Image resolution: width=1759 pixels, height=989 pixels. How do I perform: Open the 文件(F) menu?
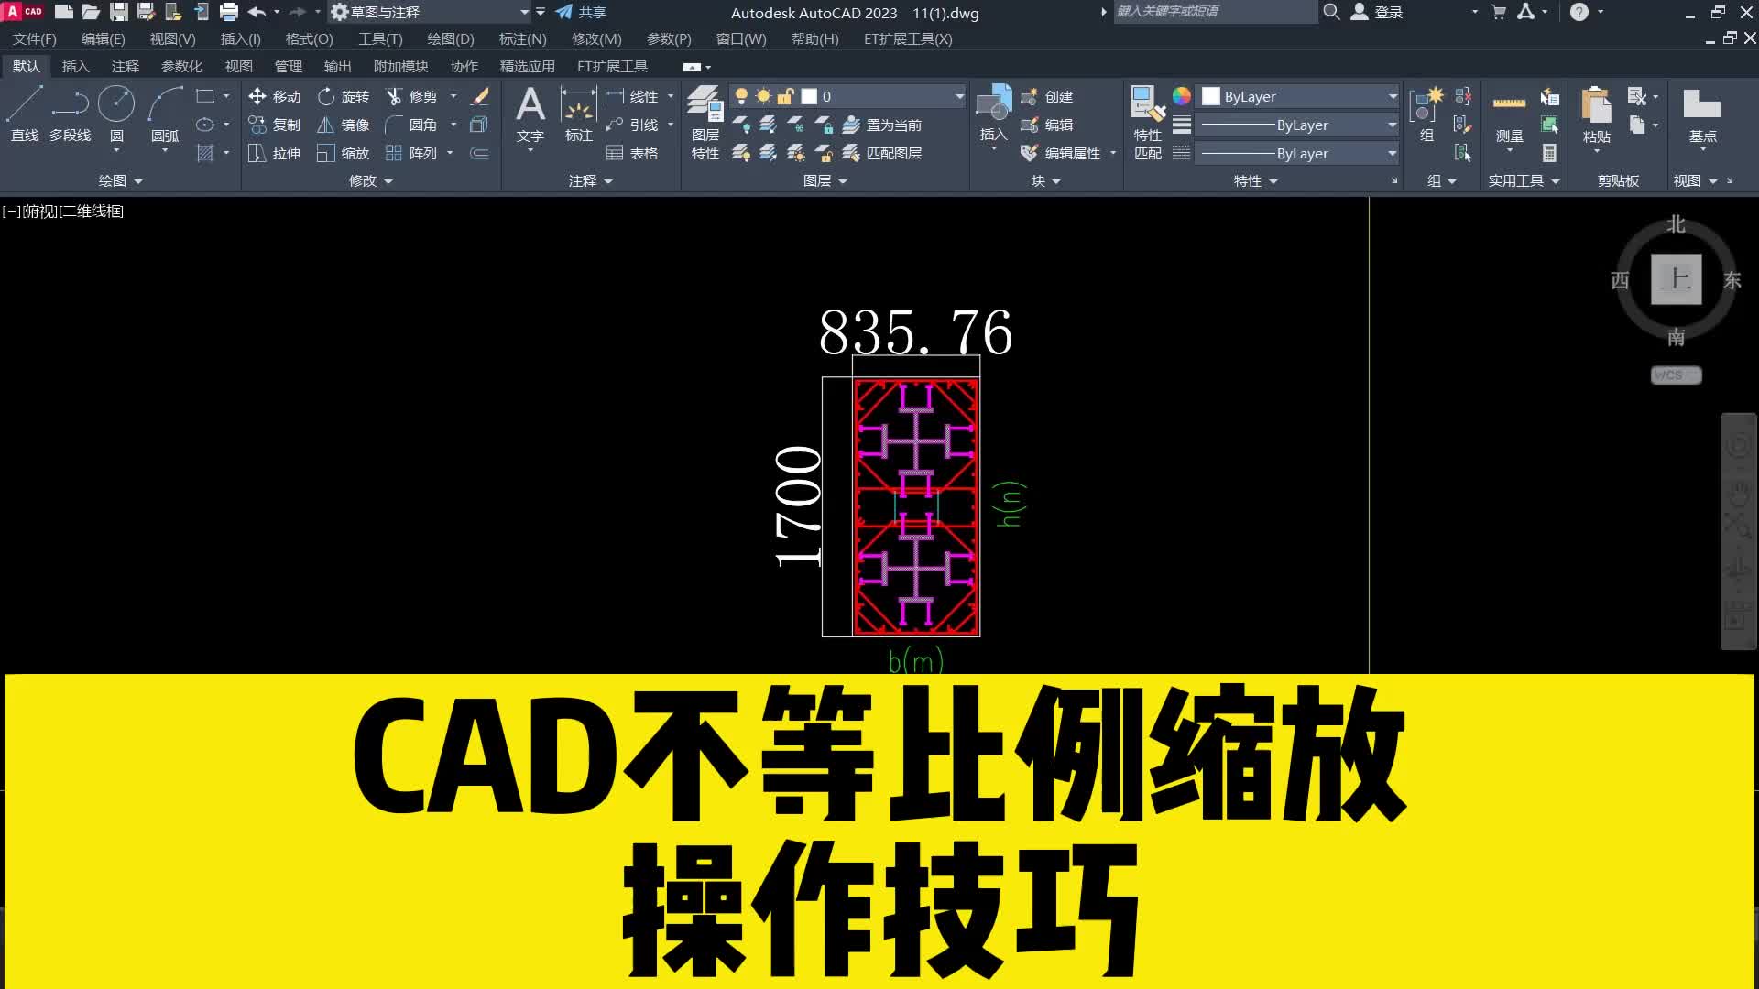coord(35,39)
